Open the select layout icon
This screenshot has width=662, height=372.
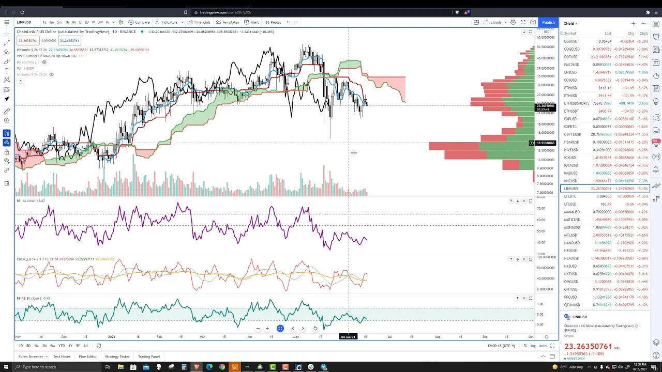pyautogui.click(x=476, y=22)
